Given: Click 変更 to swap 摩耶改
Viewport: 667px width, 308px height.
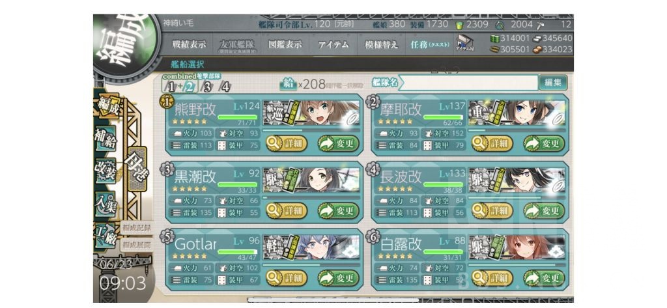Looking at the screenshot, I should pyautogui.click(x=544, y=143).
